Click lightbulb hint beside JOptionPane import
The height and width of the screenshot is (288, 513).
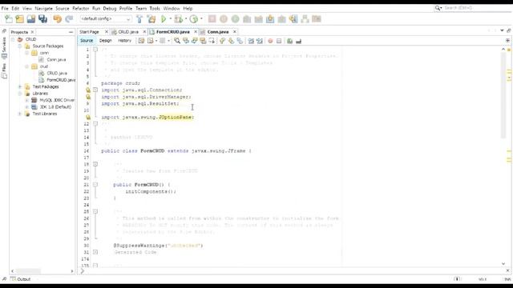point(88,117)
